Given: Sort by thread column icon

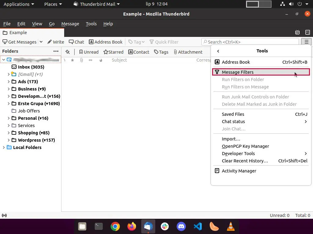Looking at the screenshot, I should pyautogui.click(x=65, y=60).
